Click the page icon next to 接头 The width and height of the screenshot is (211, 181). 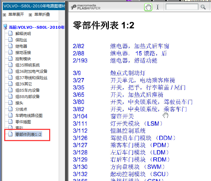point(11,103)
